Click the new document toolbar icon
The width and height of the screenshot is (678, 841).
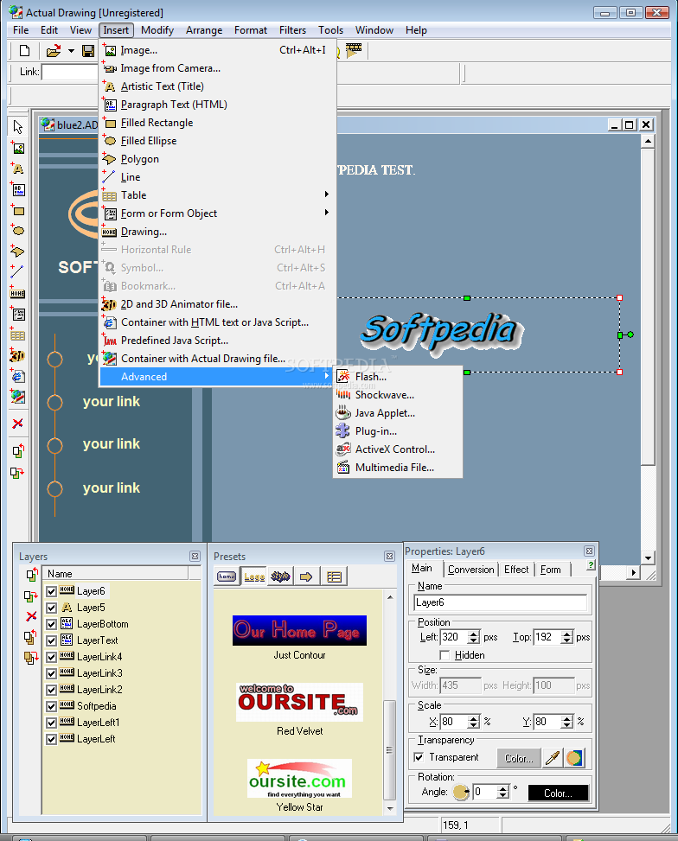[25, 51]
